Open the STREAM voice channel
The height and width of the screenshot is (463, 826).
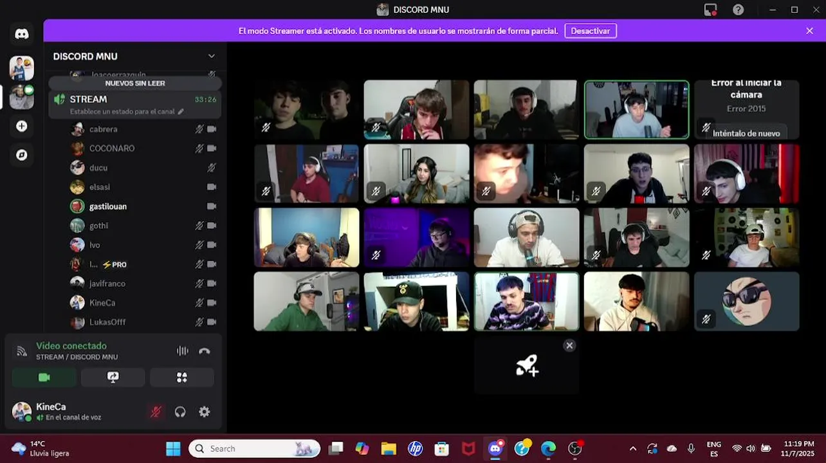click(135, 104)
